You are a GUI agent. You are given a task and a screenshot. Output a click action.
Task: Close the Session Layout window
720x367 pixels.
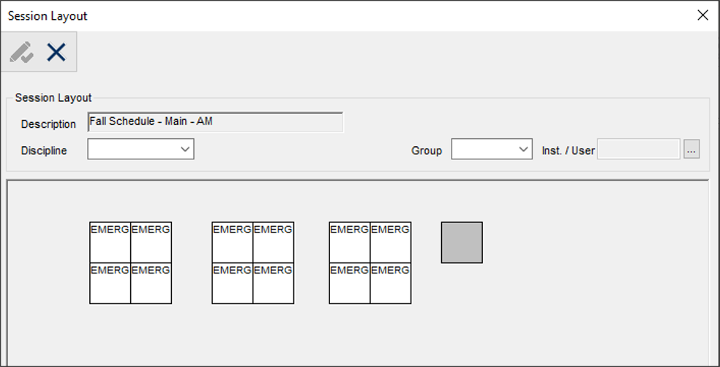pos(702,15)
